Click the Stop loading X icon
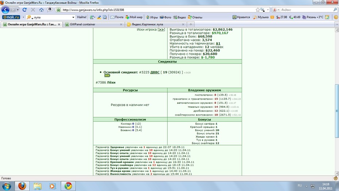This screenshot has width=339, height=191. point(33,10)
